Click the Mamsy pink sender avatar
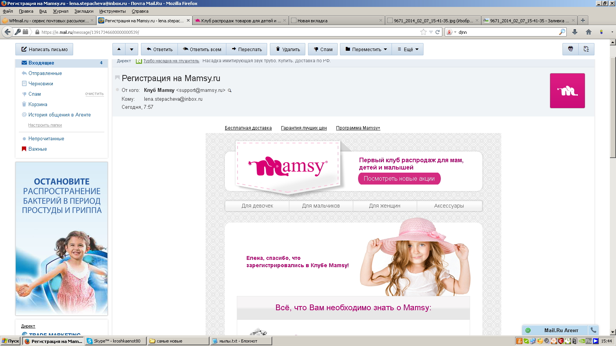The image size is (616, 346). click(567, 91)
